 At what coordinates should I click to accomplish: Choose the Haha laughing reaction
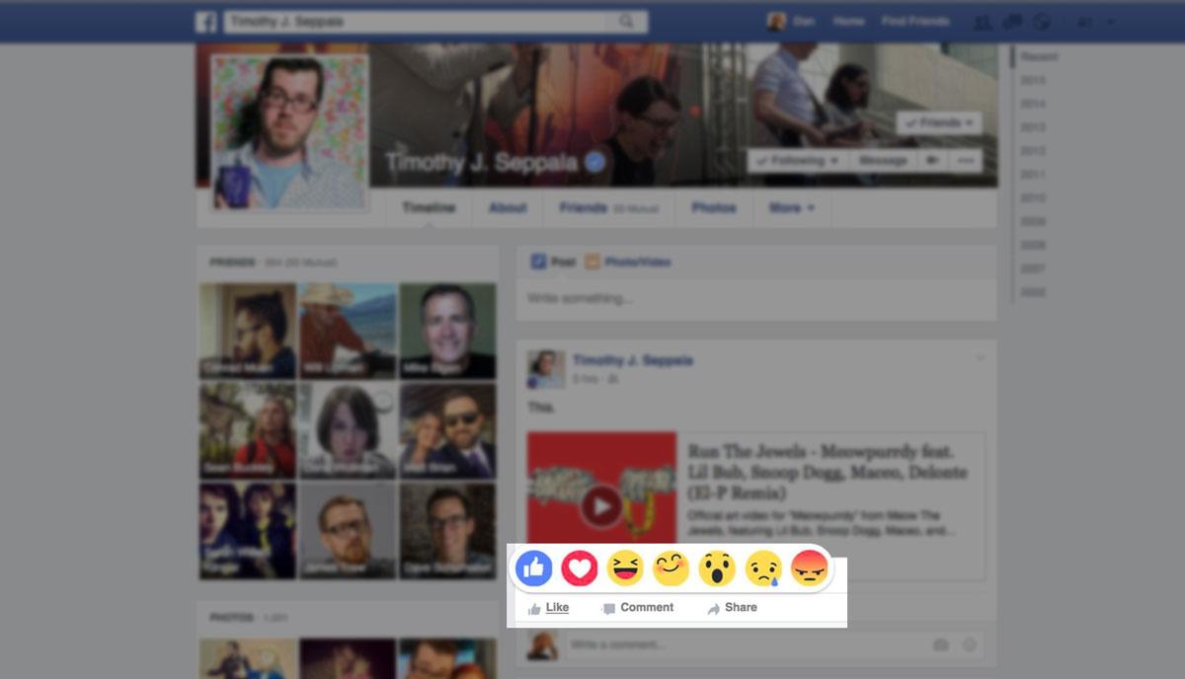pos(625,567)
